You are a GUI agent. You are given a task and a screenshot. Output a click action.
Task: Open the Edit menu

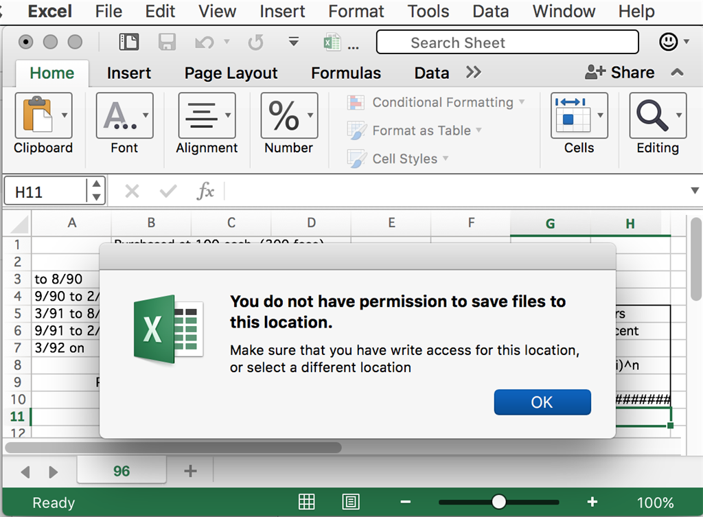point(160,11)
